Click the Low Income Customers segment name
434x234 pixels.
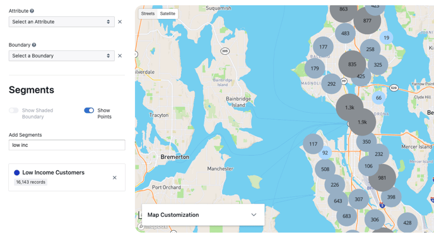click(54, 173)
